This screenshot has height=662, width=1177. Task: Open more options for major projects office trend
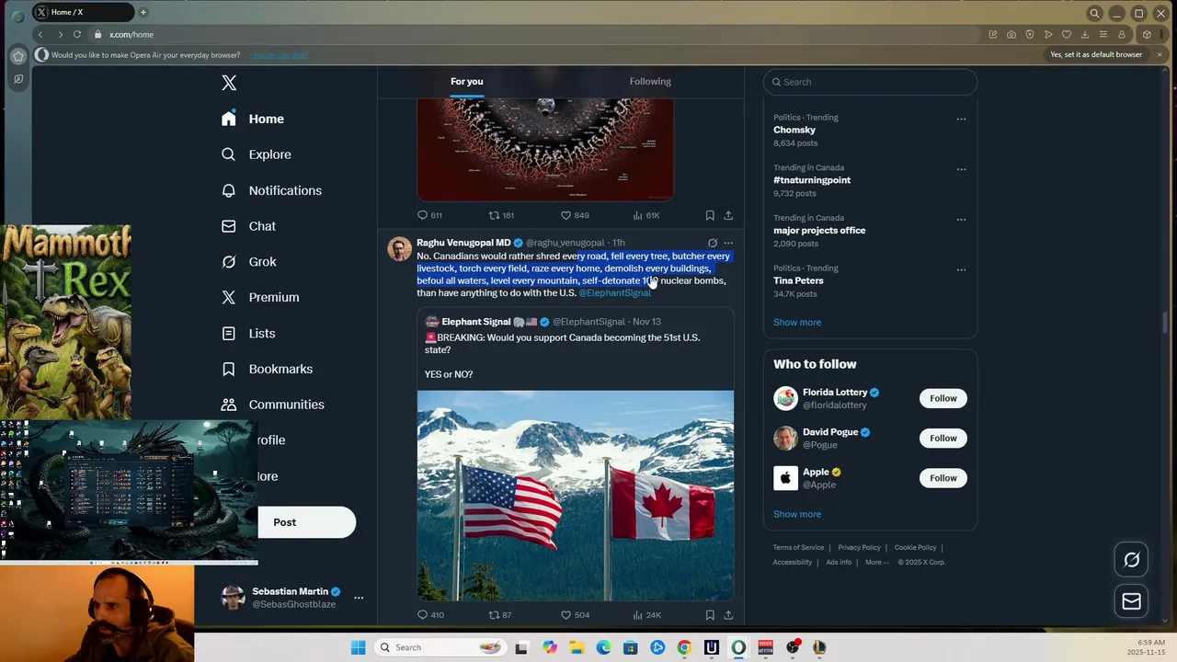coord(961,220)
